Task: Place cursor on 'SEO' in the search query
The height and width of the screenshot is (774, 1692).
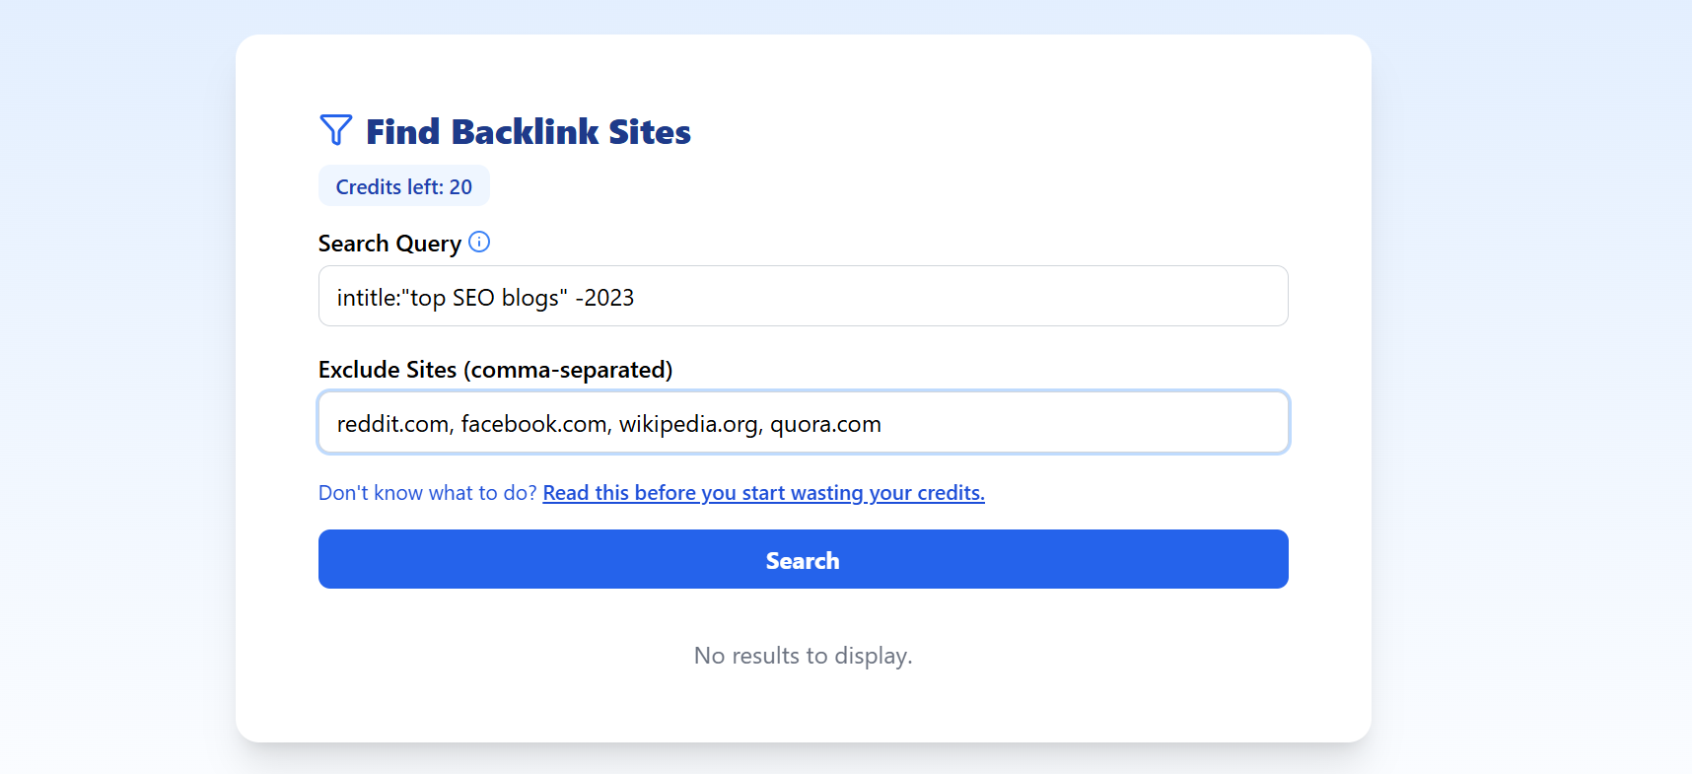Action: click(x=473, y=298)
